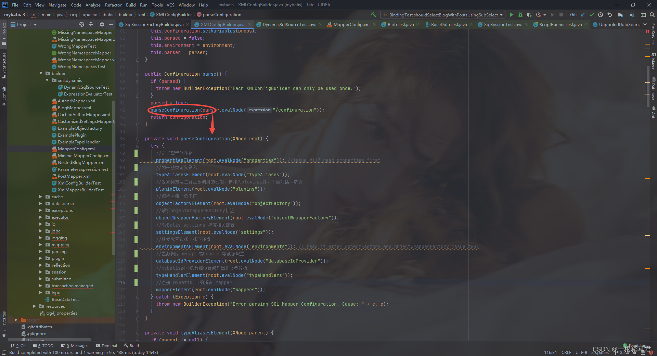Screen dimensions: 657x356
Task: Expand the cache folder in the project tree
Action: pos(41,196)
